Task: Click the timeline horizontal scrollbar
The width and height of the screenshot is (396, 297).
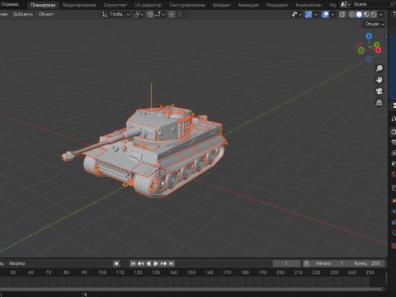Action: pos(192,289)
